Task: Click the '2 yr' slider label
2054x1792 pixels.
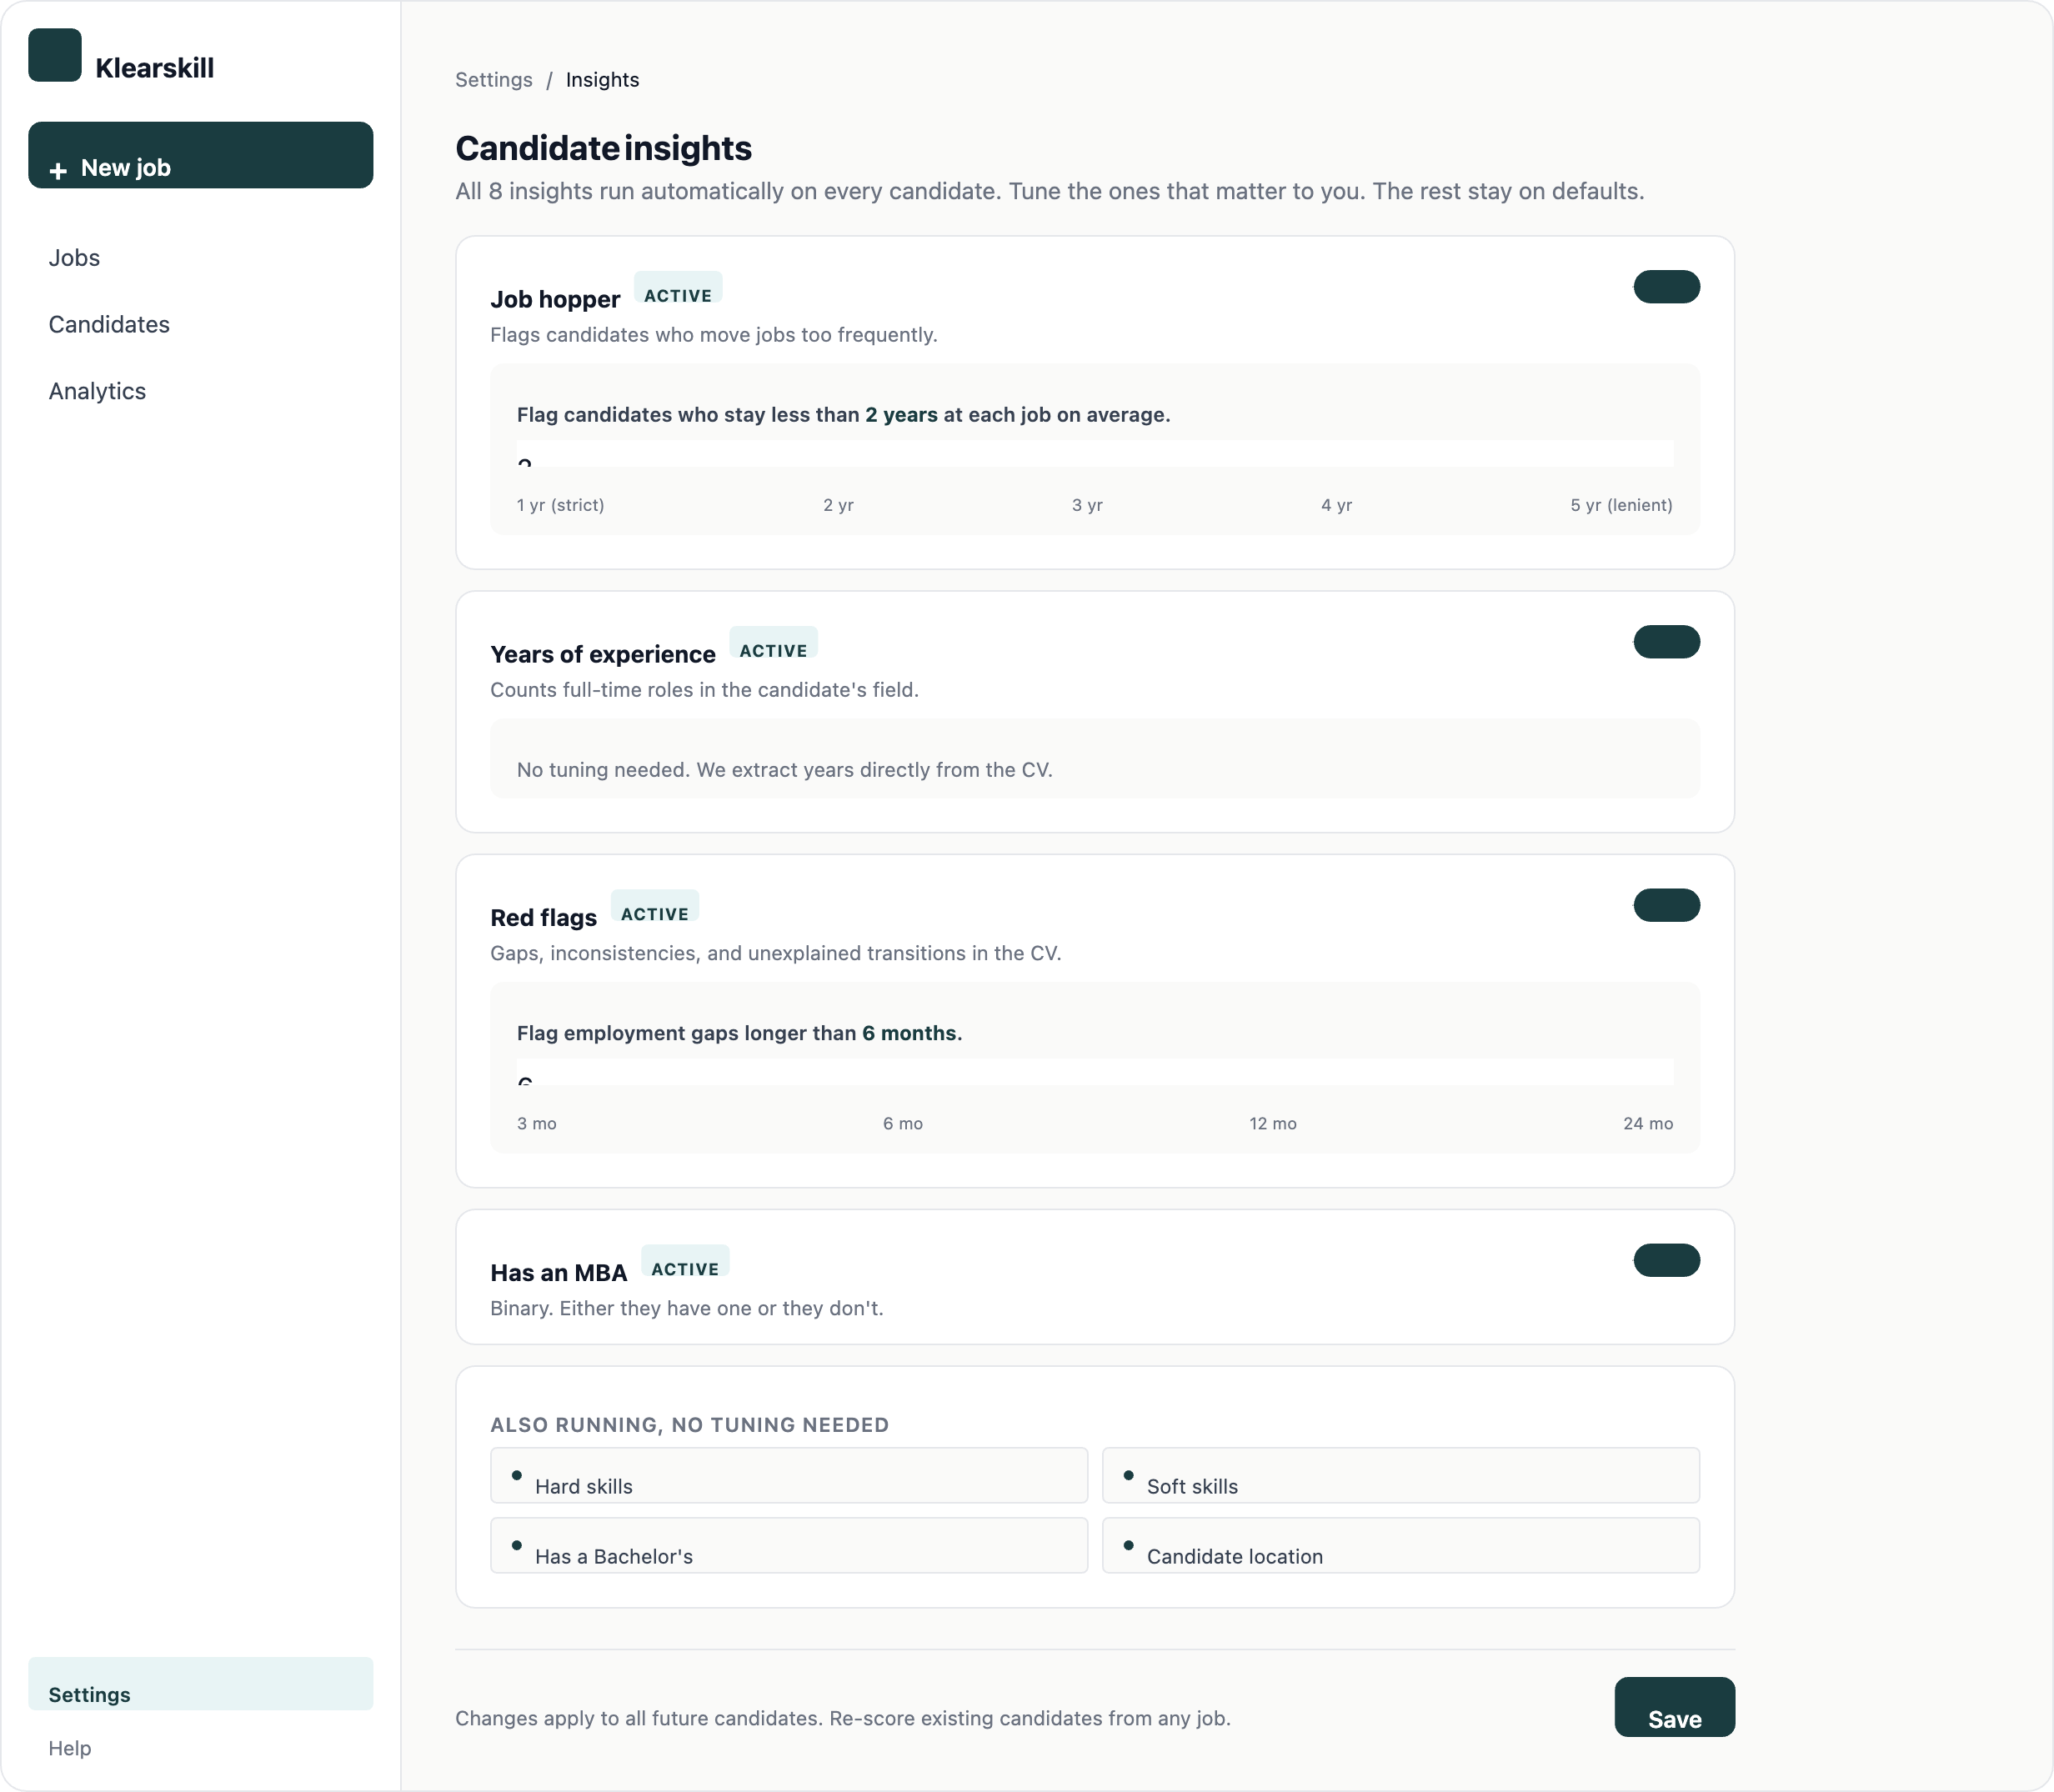Action: (x=838, y=505)
